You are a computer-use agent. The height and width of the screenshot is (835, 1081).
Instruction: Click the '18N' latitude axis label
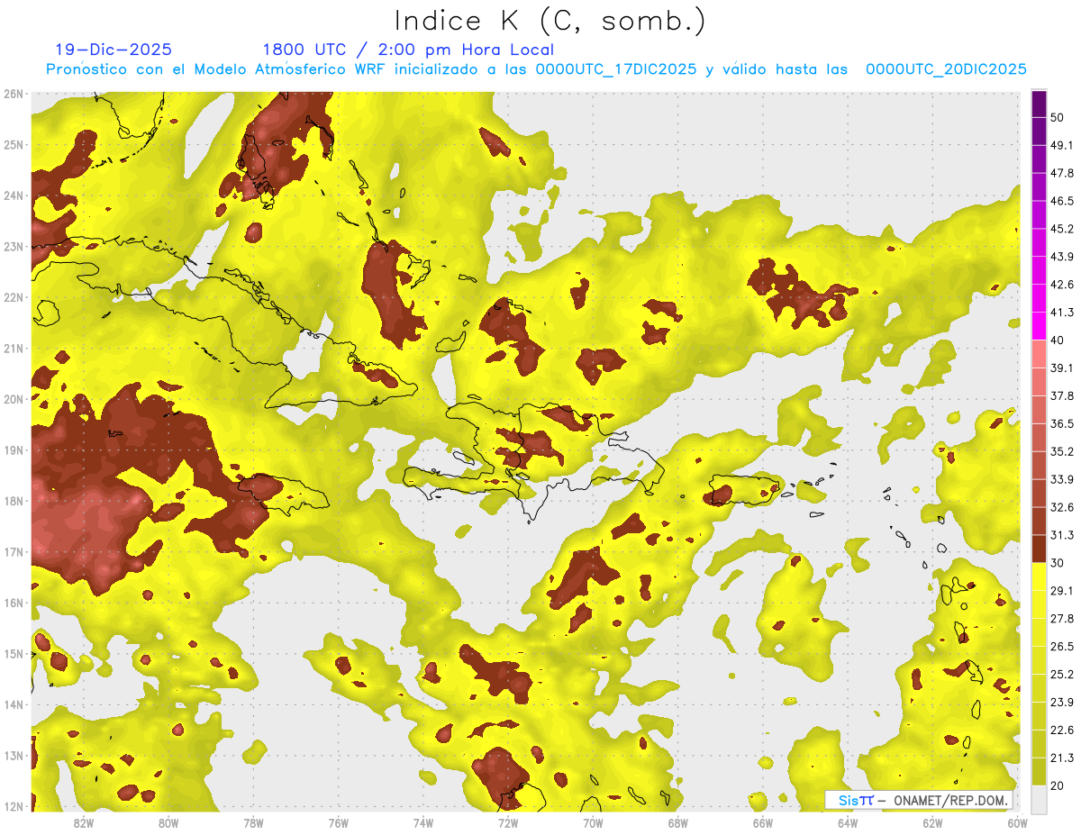click(14, 501)
